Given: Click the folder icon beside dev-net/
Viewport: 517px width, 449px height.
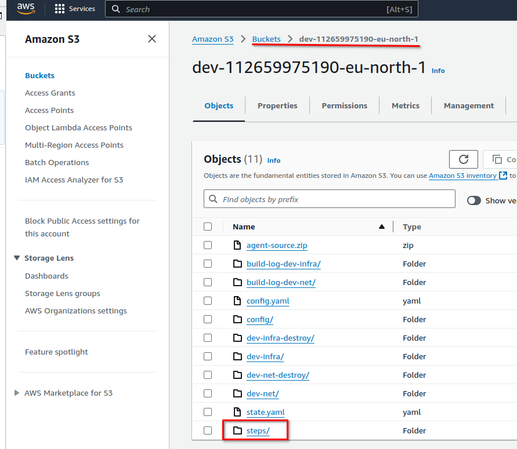Looking at the screenshot, I should click(237, 393).
